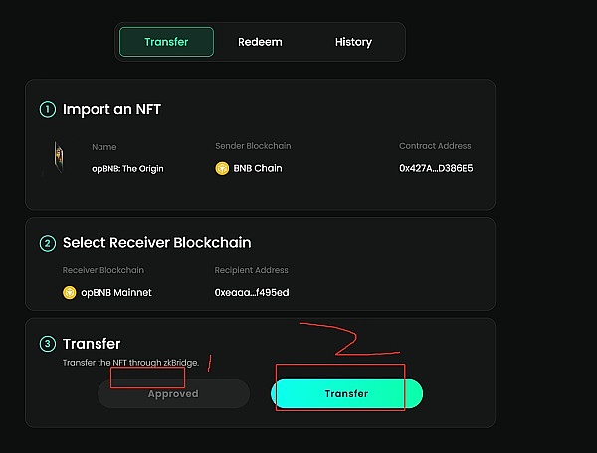
Task: Click the step 1 circle icon
Action: point(48,109)
